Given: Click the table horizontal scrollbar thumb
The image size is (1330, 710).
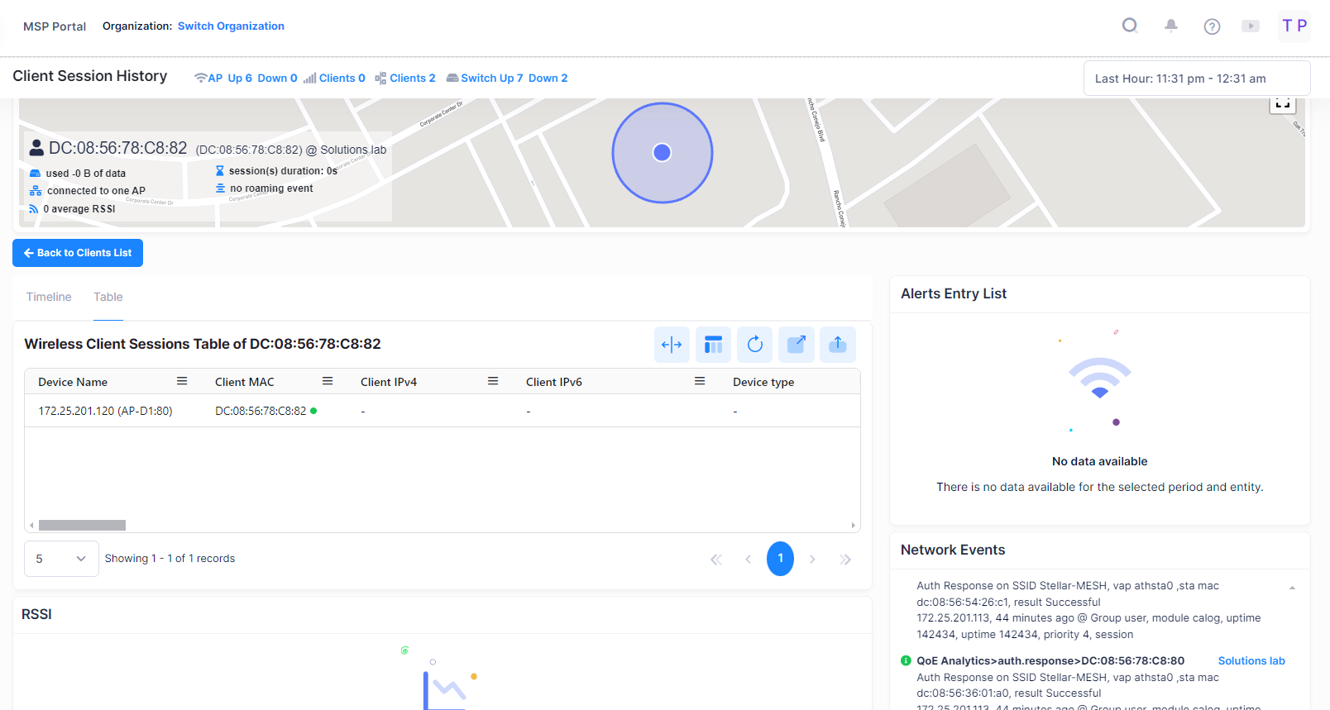Looking at the screenshot, I should pos(82,525).
